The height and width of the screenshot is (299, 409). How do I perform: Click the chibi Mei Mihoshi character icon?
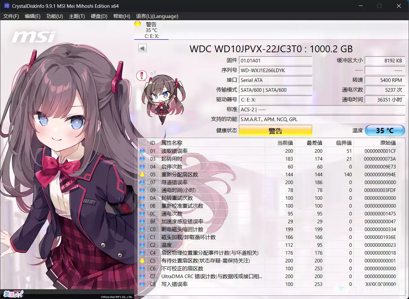[x=160, y=97]
